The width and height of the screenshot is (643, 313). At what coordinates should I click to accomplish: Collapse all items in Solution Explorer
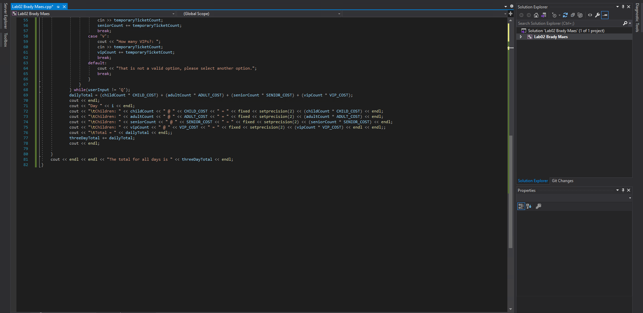573,15
